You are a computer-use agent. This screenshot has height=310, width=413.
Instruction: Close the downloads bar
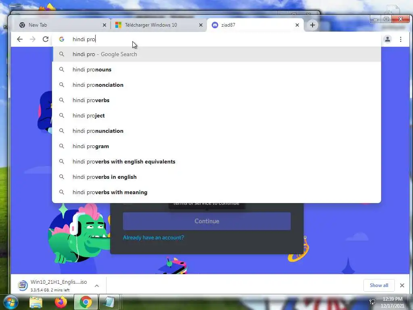click(x=402, y=285)
